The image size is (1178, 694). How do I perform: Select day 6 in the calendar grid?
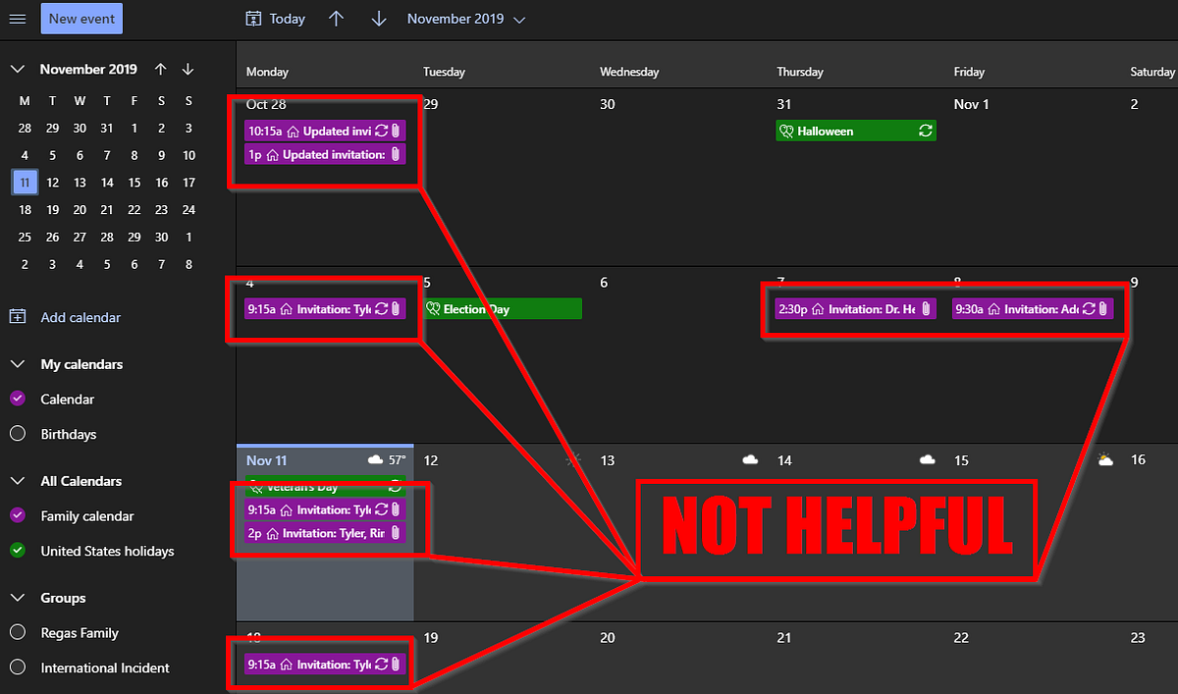[604, 282]
